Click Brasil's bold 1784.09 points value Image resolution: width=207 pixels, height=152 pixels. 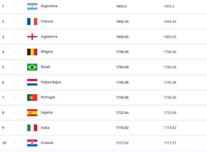point(122,67)
